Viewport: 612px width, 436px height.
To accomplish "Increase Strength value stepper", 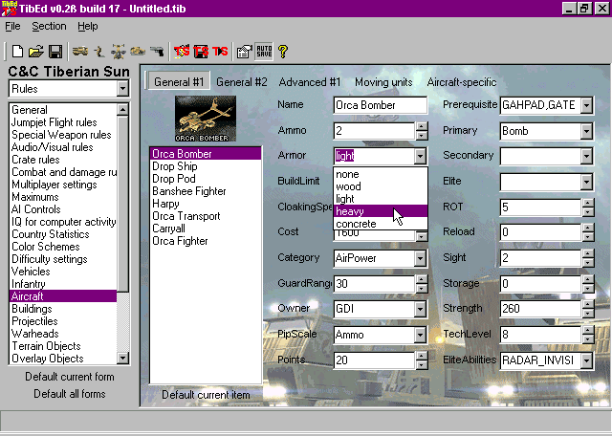I will pos(588,304).
